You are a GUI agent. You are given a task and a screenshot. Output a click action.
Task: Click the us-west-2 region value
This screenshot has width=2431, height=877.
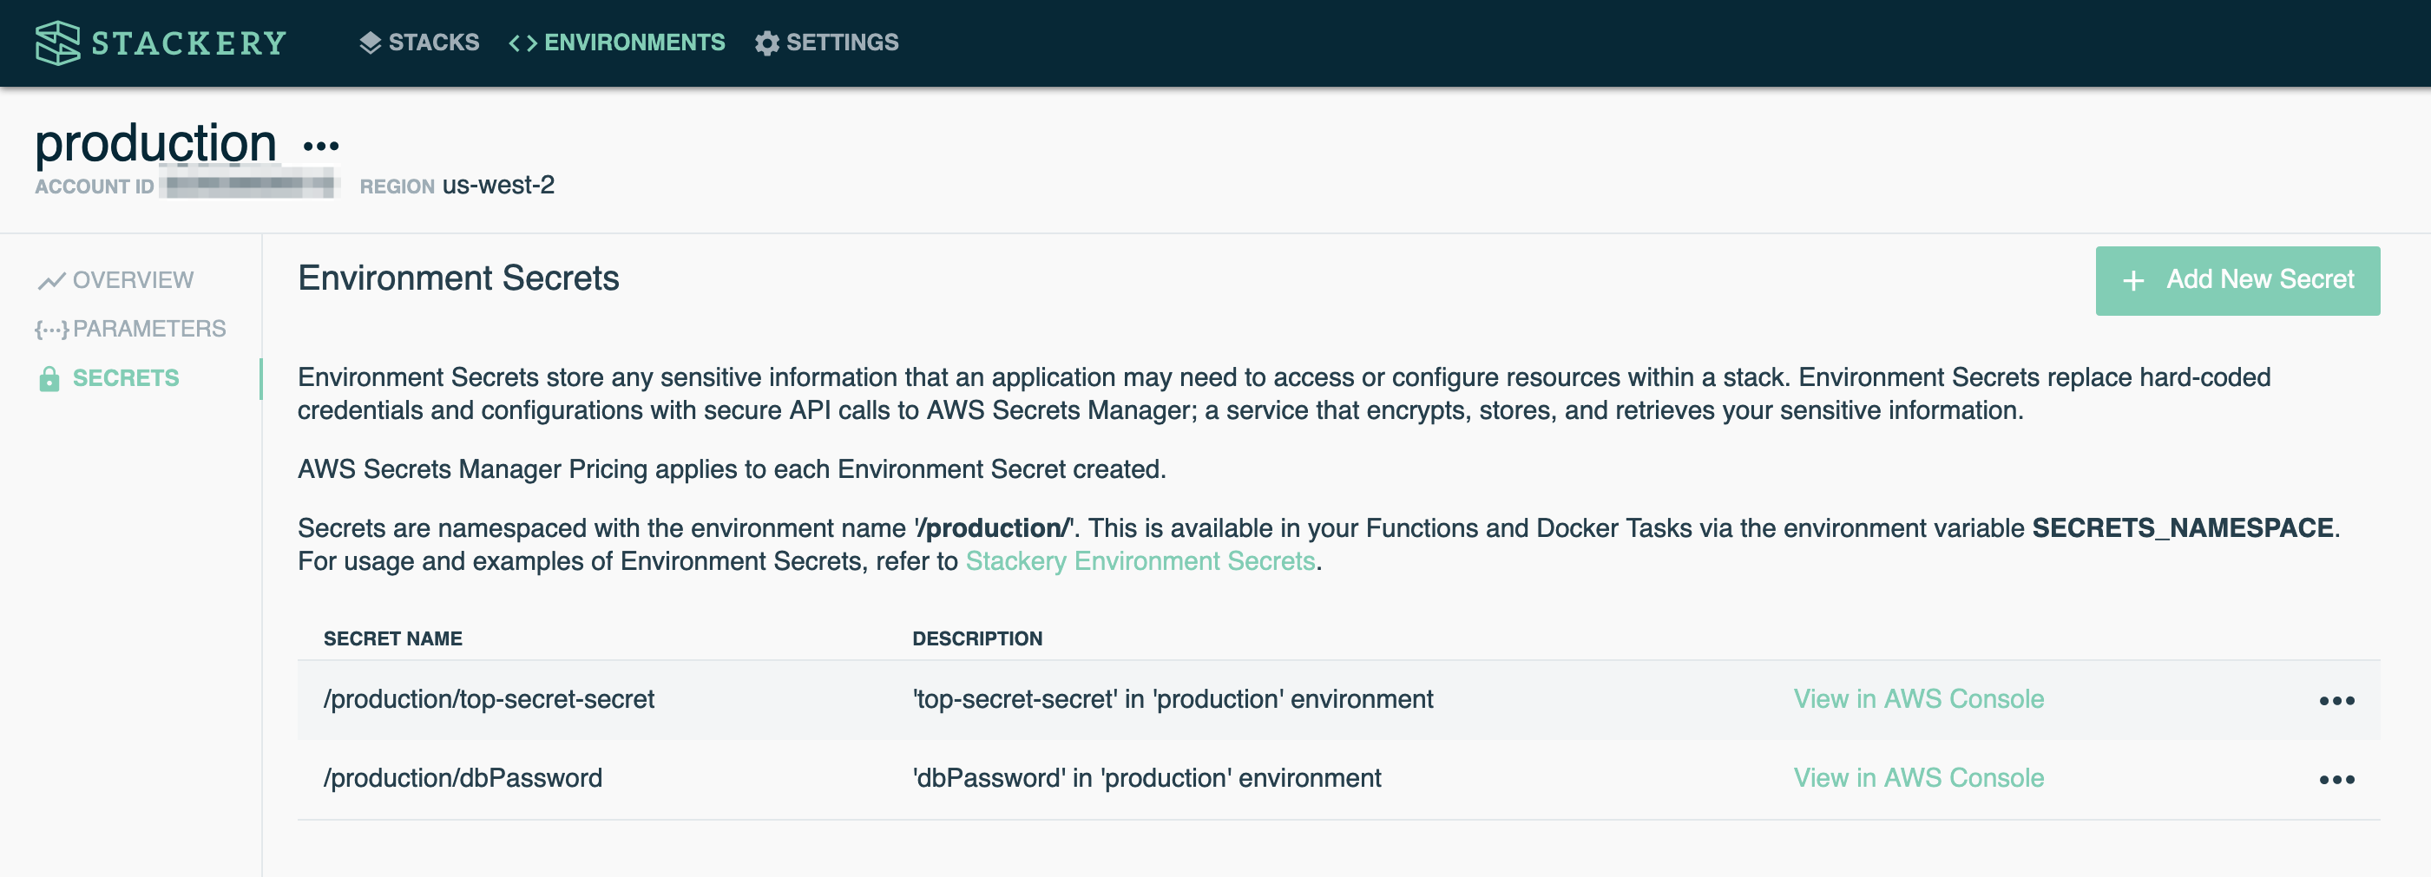point(498,185)
